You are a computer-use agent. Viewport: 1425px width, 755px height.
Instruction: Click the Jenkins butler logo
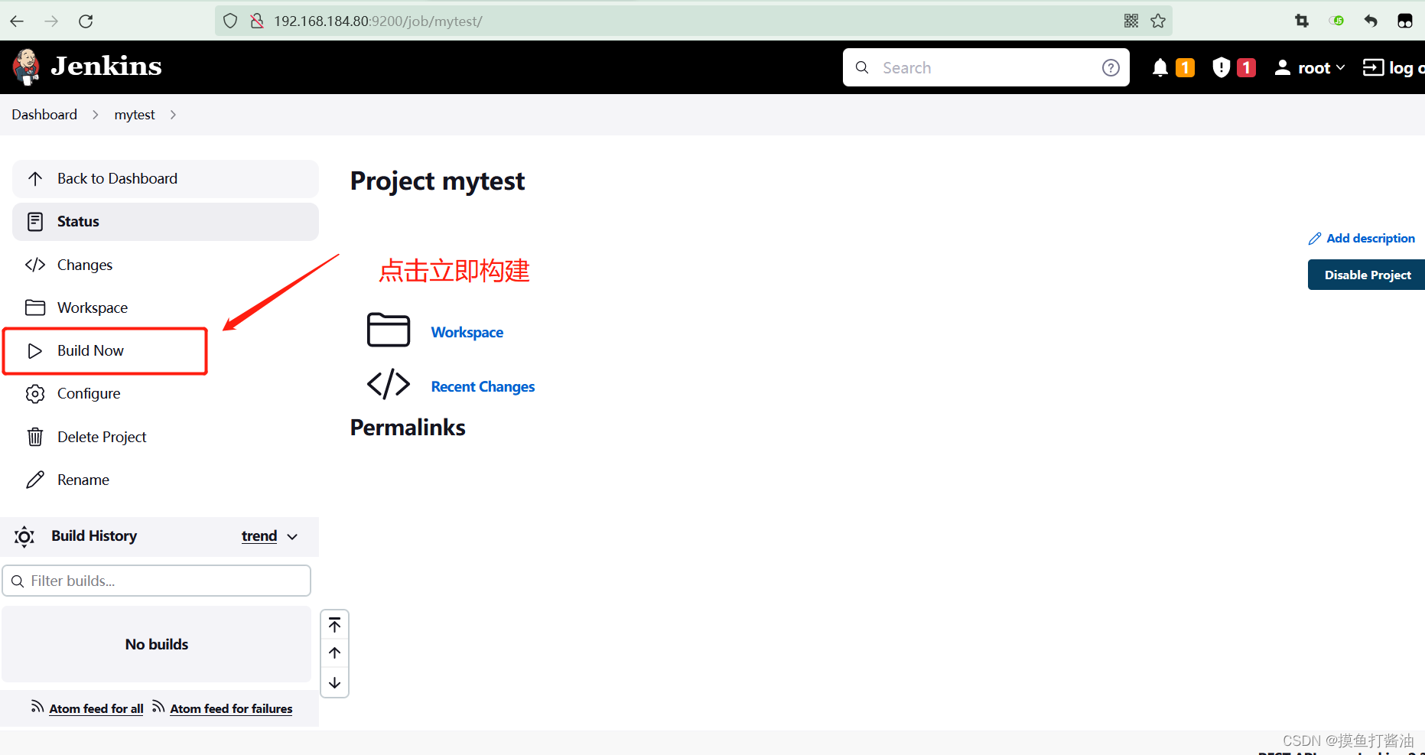click(27, 67)
